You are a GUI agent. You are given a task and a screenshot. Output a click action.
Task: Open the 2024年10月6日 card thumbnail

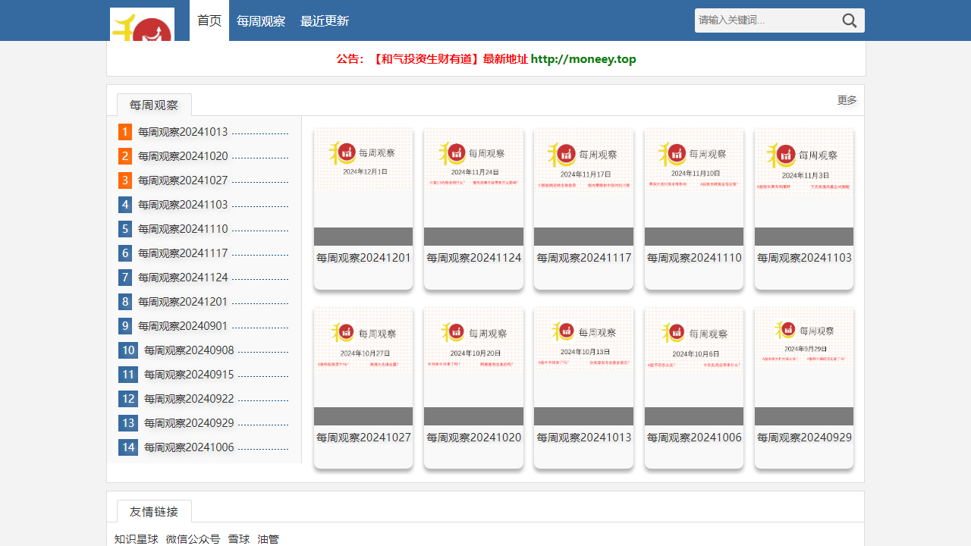[x=694, y=366]
